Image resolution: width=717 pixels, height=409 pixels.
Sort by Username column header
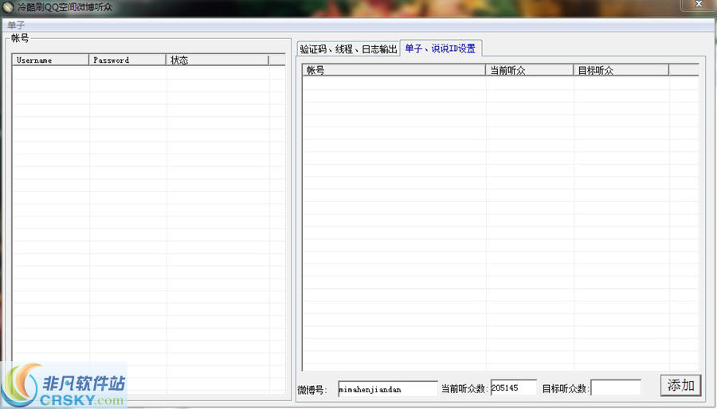(50, 60)
